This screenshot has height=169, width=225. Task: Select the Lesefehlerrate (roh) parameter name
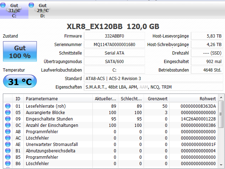pyautogui.click(x=46, y=106)
